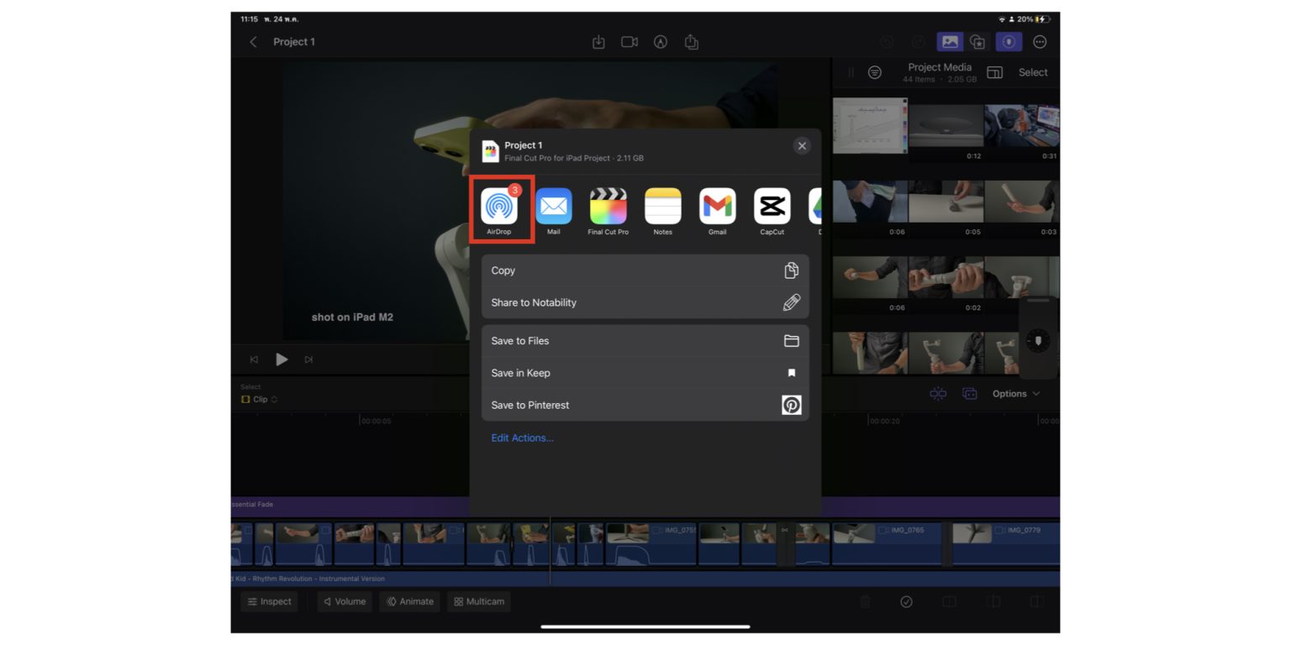Toggle the voiceover microphone tool
1291x645 pixels.
pos(1008,41)
